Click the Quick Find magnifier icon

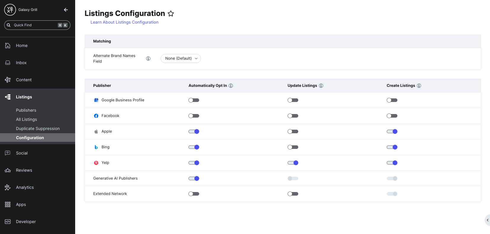pos(9,25)
